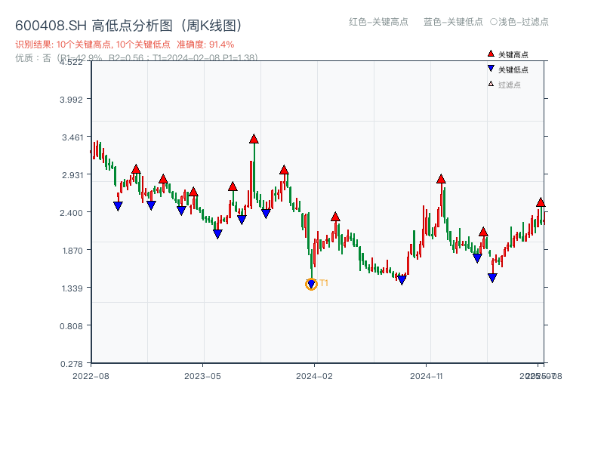
Task: Click the 2023-05 x-axis date label
Action: 202,376
